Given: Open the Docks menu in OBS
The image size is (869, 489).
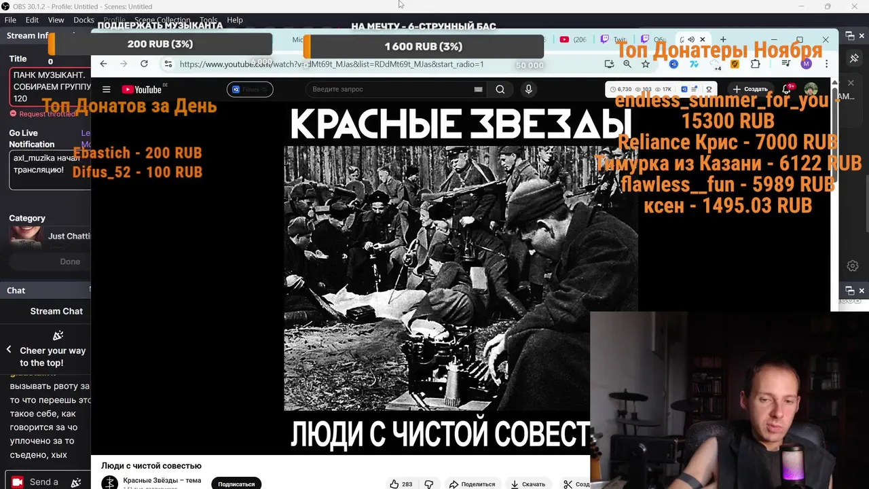Looking at the screenshot, I should pyautogui.click(x=84, y=20).
